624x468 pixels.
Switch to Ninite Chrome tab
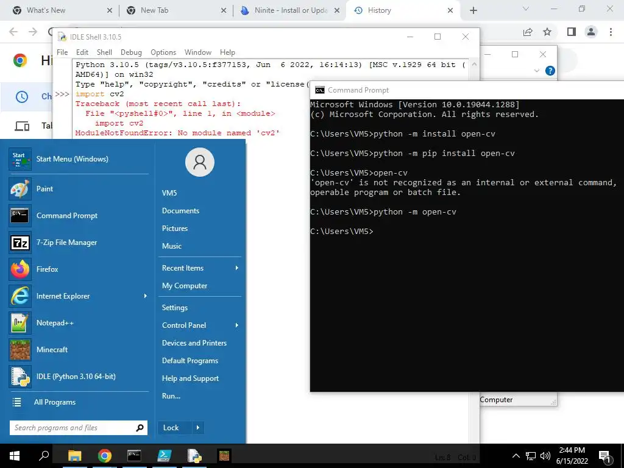point(289,10)
